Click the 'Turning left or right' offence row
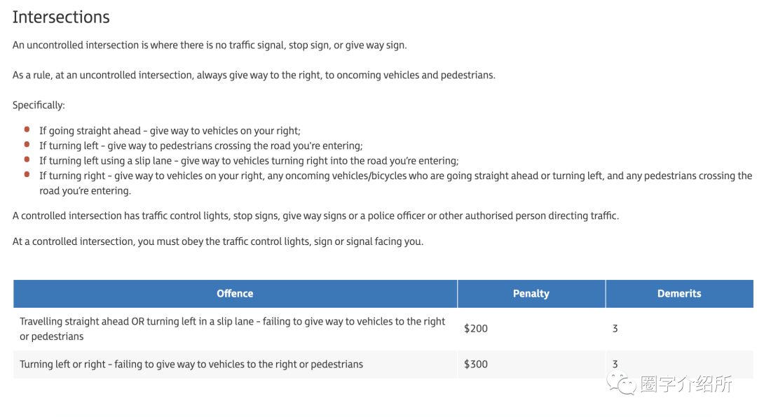 [191, 364]
